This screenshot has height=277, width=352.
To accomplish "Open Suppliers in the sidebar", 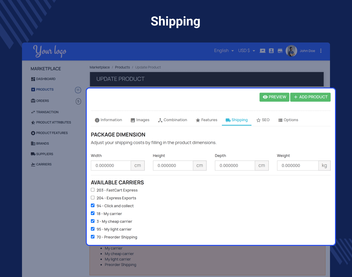I will pos(44,154).
